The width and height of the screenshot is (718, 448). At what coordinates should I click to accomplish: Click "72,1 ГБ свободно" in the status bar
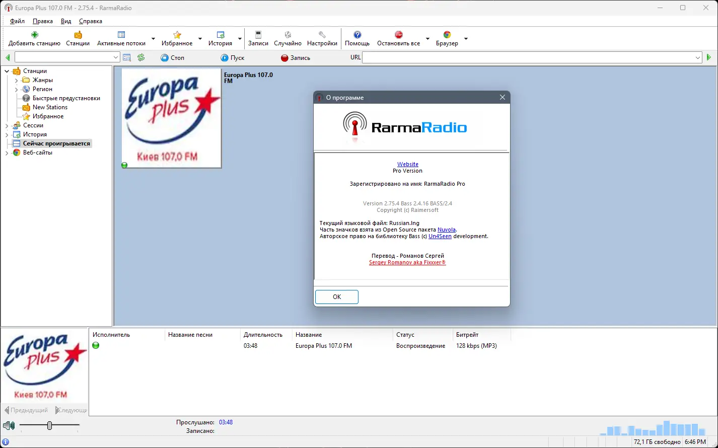coord(657,442)
